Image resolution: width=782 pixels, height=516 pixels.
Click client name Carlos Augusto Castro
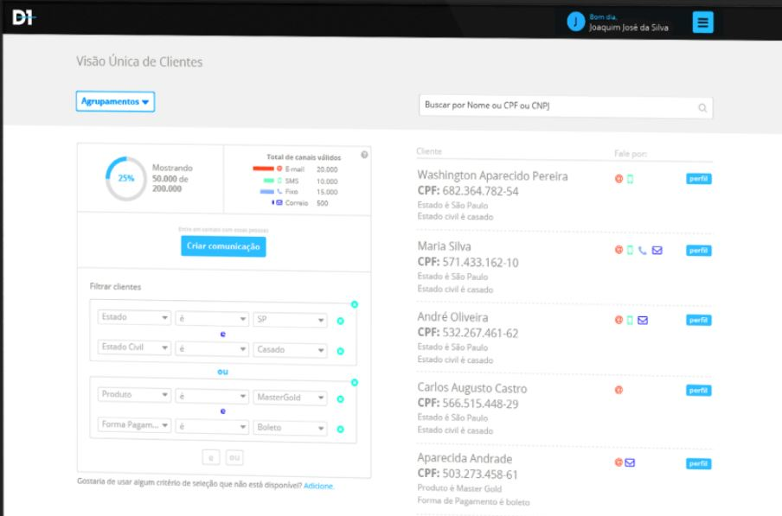(471, 388)
